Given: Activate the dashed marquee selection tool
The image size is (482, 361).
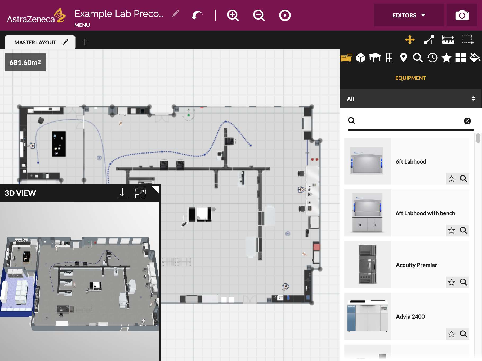Looking at the screenshot, I should (x=467, y=40).
